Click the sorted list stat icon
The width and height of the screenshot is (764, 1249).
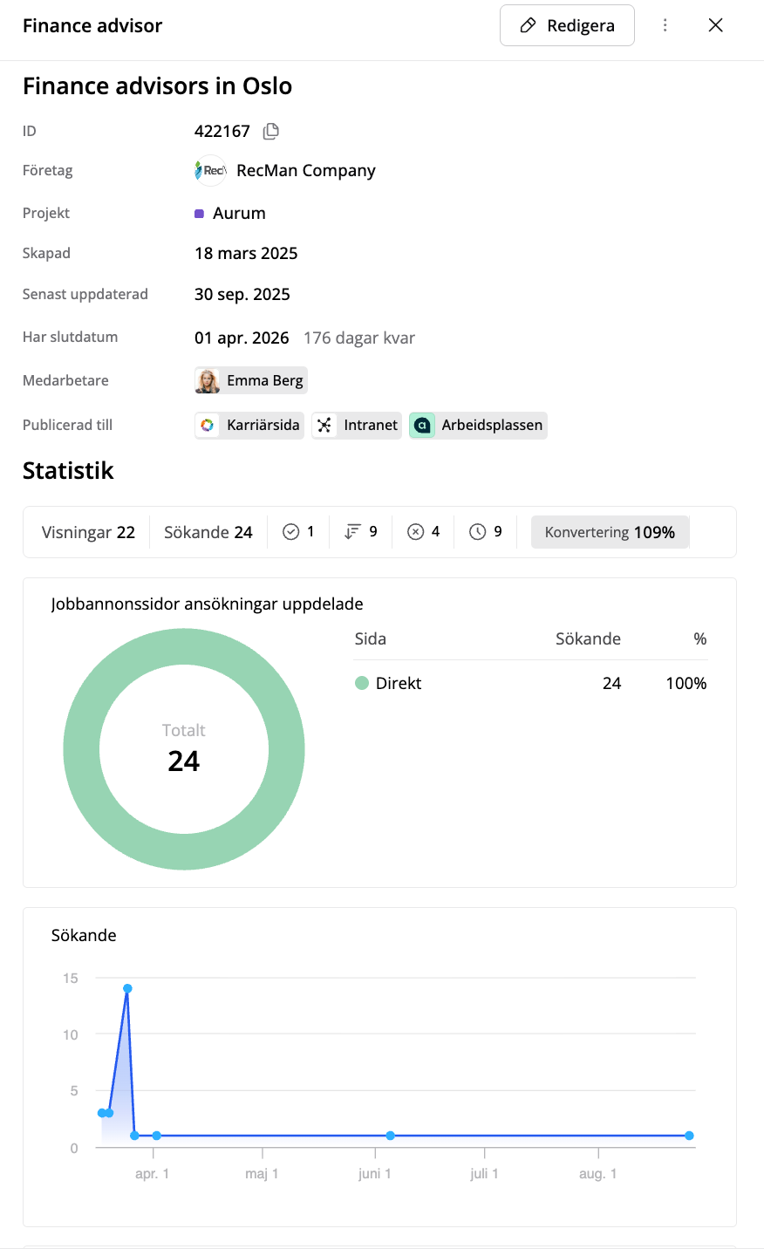click(352, 532)
